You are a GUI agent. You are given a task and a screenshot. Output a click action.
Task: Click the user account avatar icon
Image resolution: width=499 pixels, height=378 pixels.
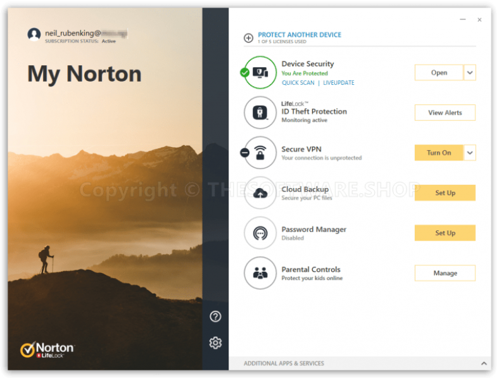point(34,34)
